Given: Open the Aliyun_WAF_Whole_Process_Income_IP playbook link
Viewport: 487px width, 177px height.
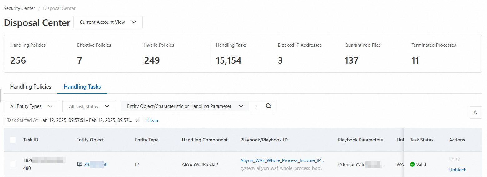Looking at the screenshot, I should [282, 160].
